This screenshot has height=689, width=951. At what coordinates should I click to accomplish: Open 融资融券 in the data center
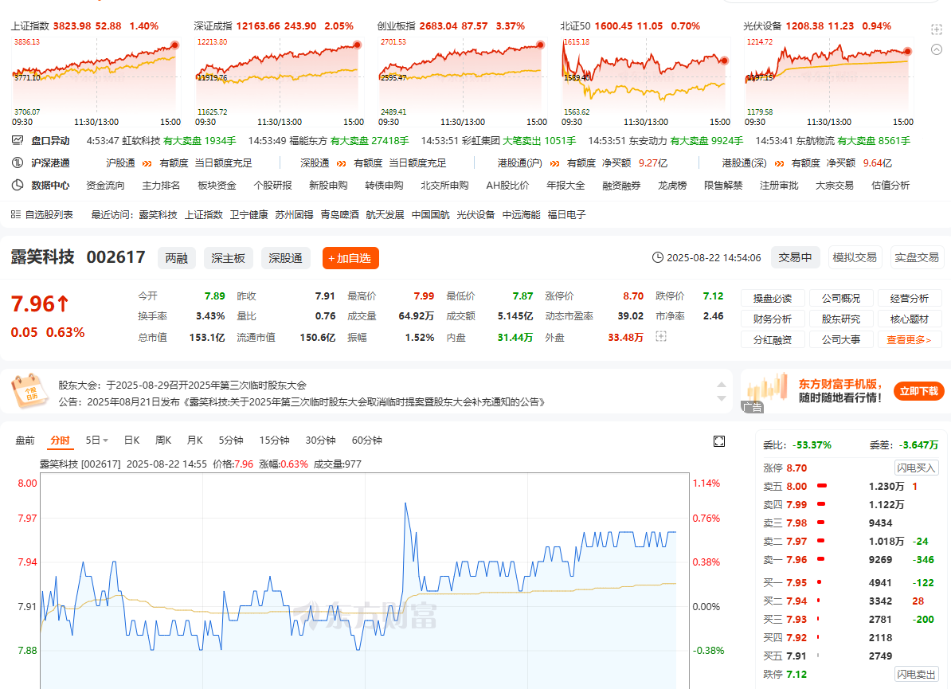622,186
